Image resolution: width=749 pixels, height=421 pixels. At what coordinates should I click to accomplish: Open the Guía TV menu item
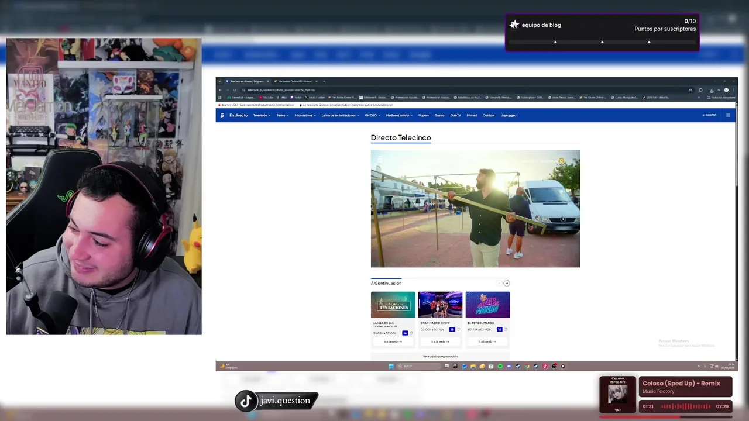click(x=455, y=115)
